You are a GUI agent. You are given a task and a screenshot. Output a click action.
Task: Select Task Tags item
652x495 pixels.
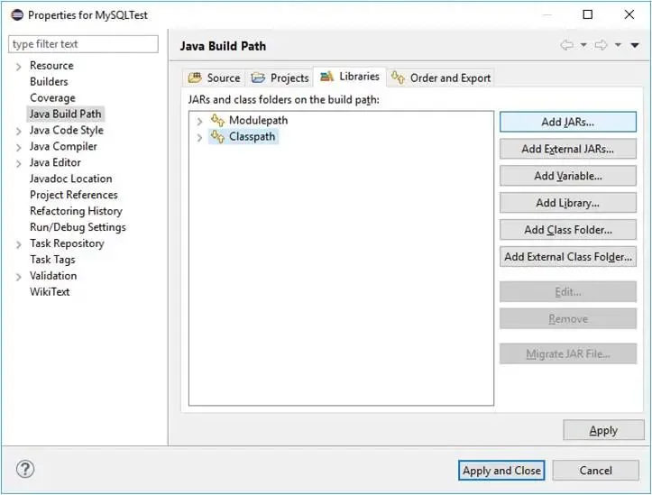click(52, 260)
